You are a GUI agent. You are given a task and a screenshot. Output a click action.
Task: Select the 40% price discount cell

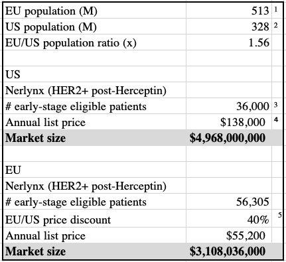229,218
